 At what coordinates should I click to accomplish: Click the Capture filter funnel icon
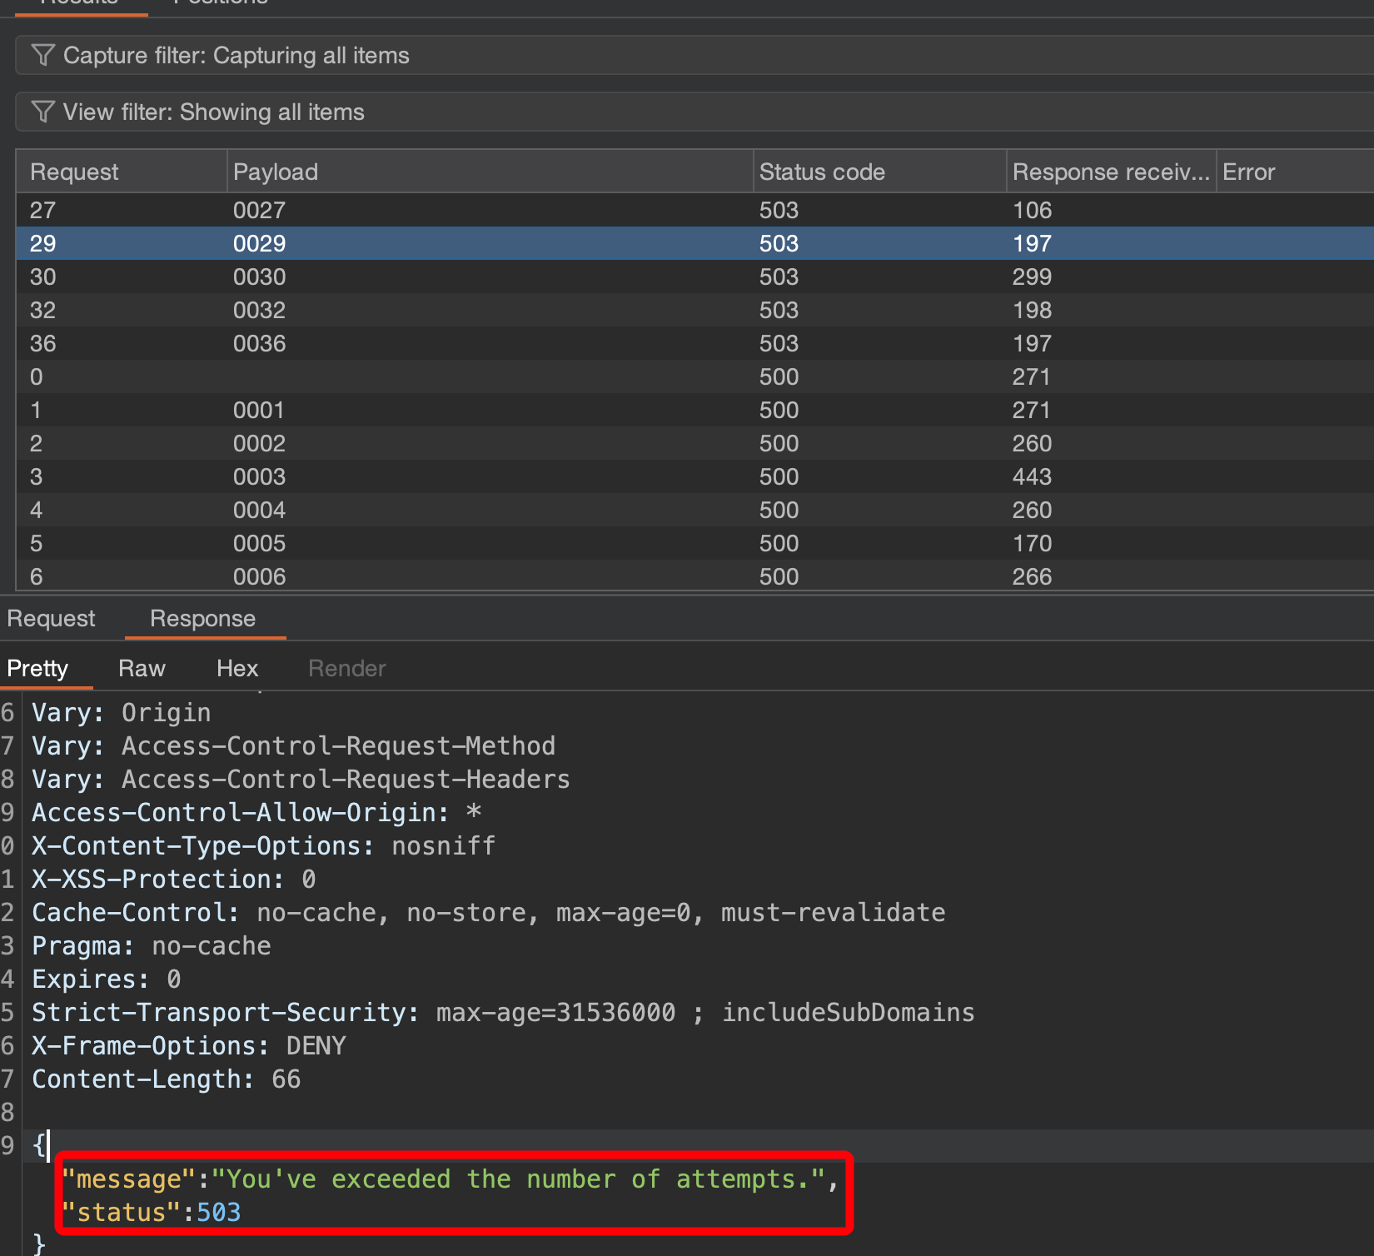point(42,56)
